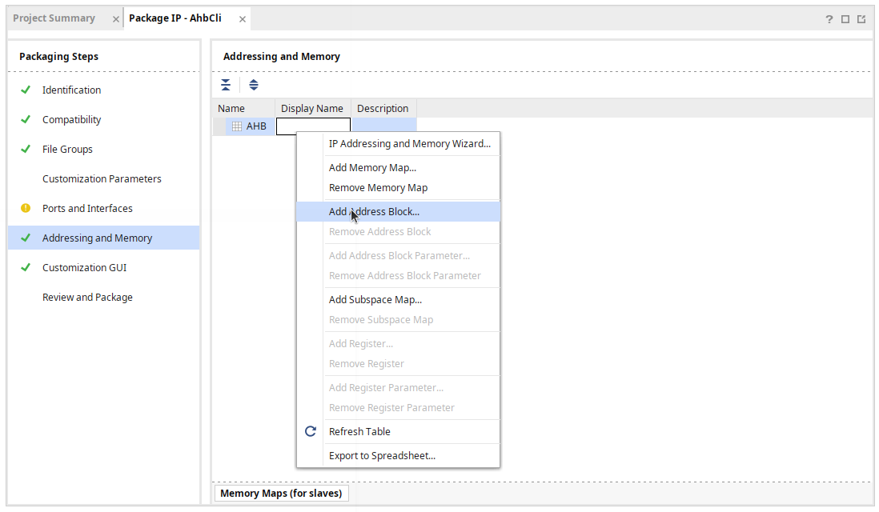Click the Expand All toolbar icon
The height and width of the screenshot is (512, 879).
[x=254, y=85]
